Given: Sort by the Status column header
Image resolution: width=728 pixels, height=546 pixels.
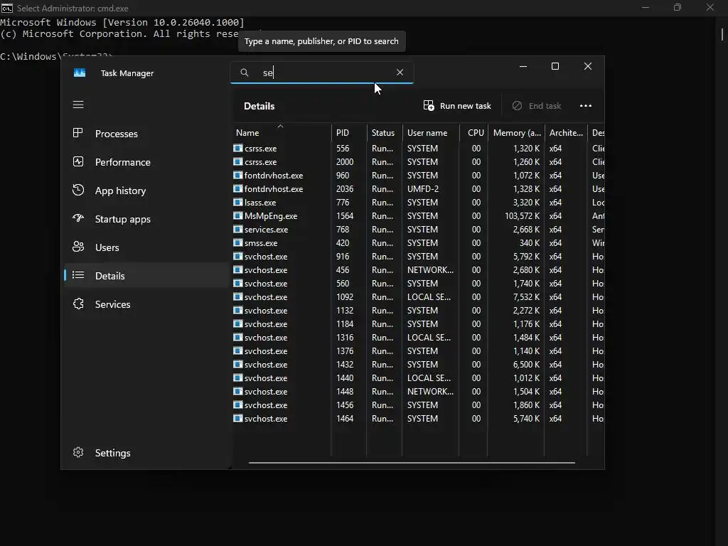Looking at the screenshot, I should [384, 133].
